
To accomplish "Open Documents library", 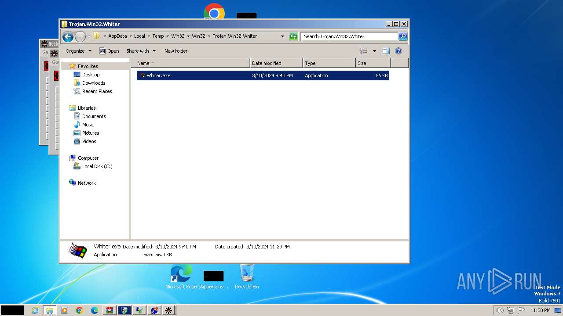I will (x=94, y=116).
